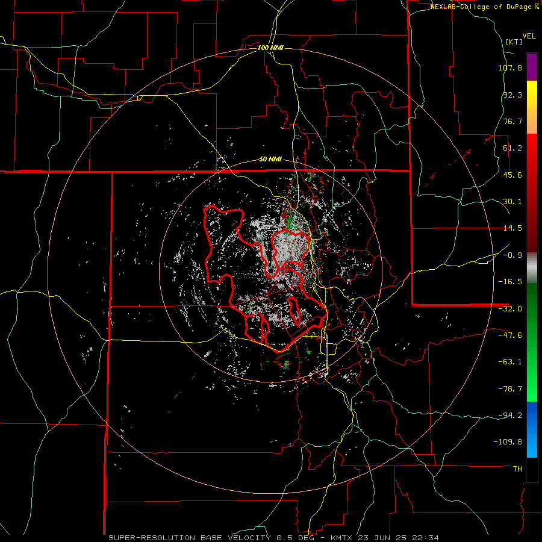
Task: Click the -16.5 value on velocity scale
Action: [510, 282]
